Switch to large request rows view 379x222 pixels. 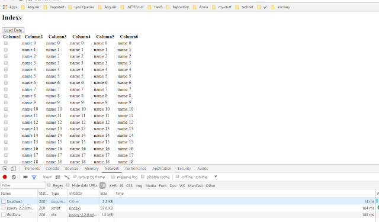tap(58, 177)
